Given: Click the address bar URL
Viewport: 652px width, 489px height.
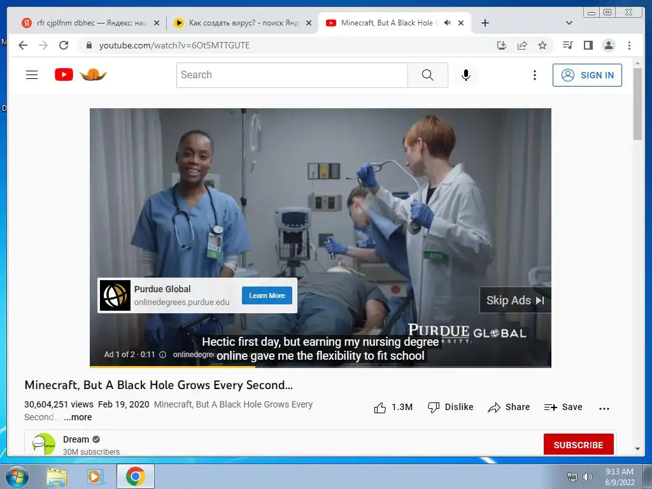Looking at the screenshot, I should pyautogui.click(x=174, y=45).
